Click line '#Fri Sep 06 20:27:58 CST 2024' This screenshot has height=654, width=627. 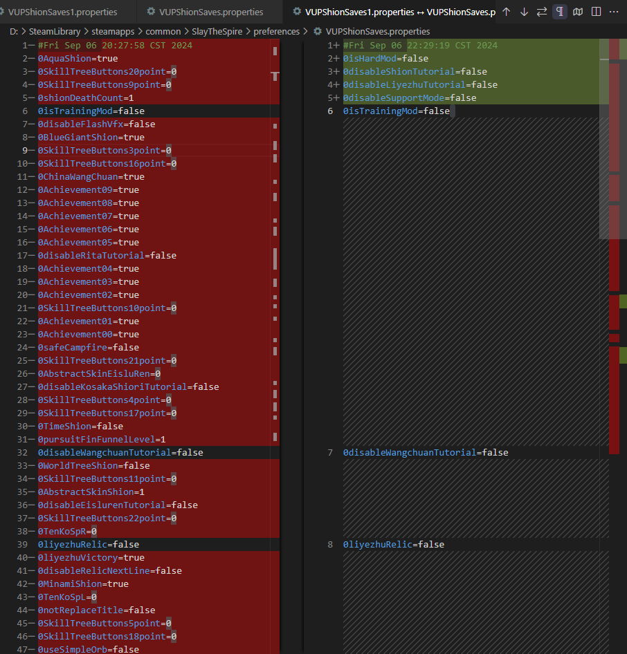pos(115,46)
